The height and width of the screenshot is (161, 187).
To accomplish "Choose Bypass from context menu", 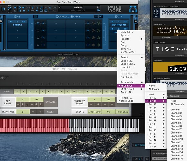I will click(x=131, y=35).
